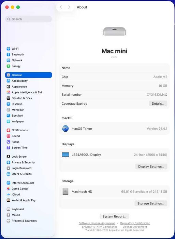Image resolution: width=175 pixels, height=239 pixels.
Task: Open the Internet Accounts icon
Action: pos(9,183)
